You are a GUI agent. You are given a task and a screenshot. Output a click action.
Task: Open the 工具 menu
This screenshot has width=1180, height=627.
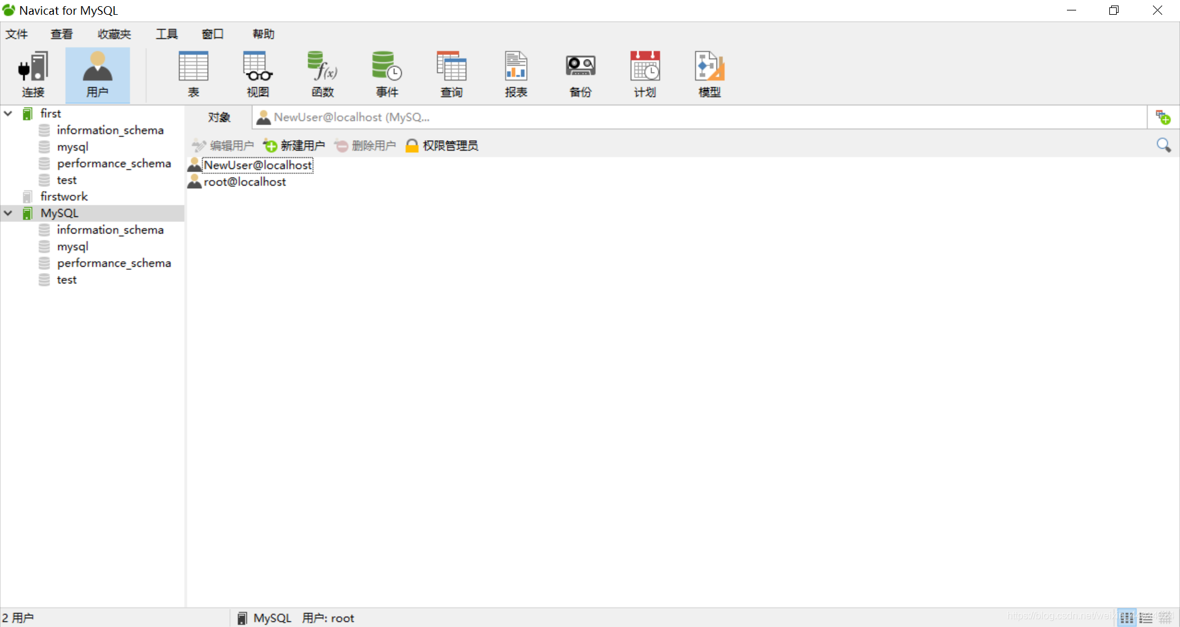pos(167,34)
